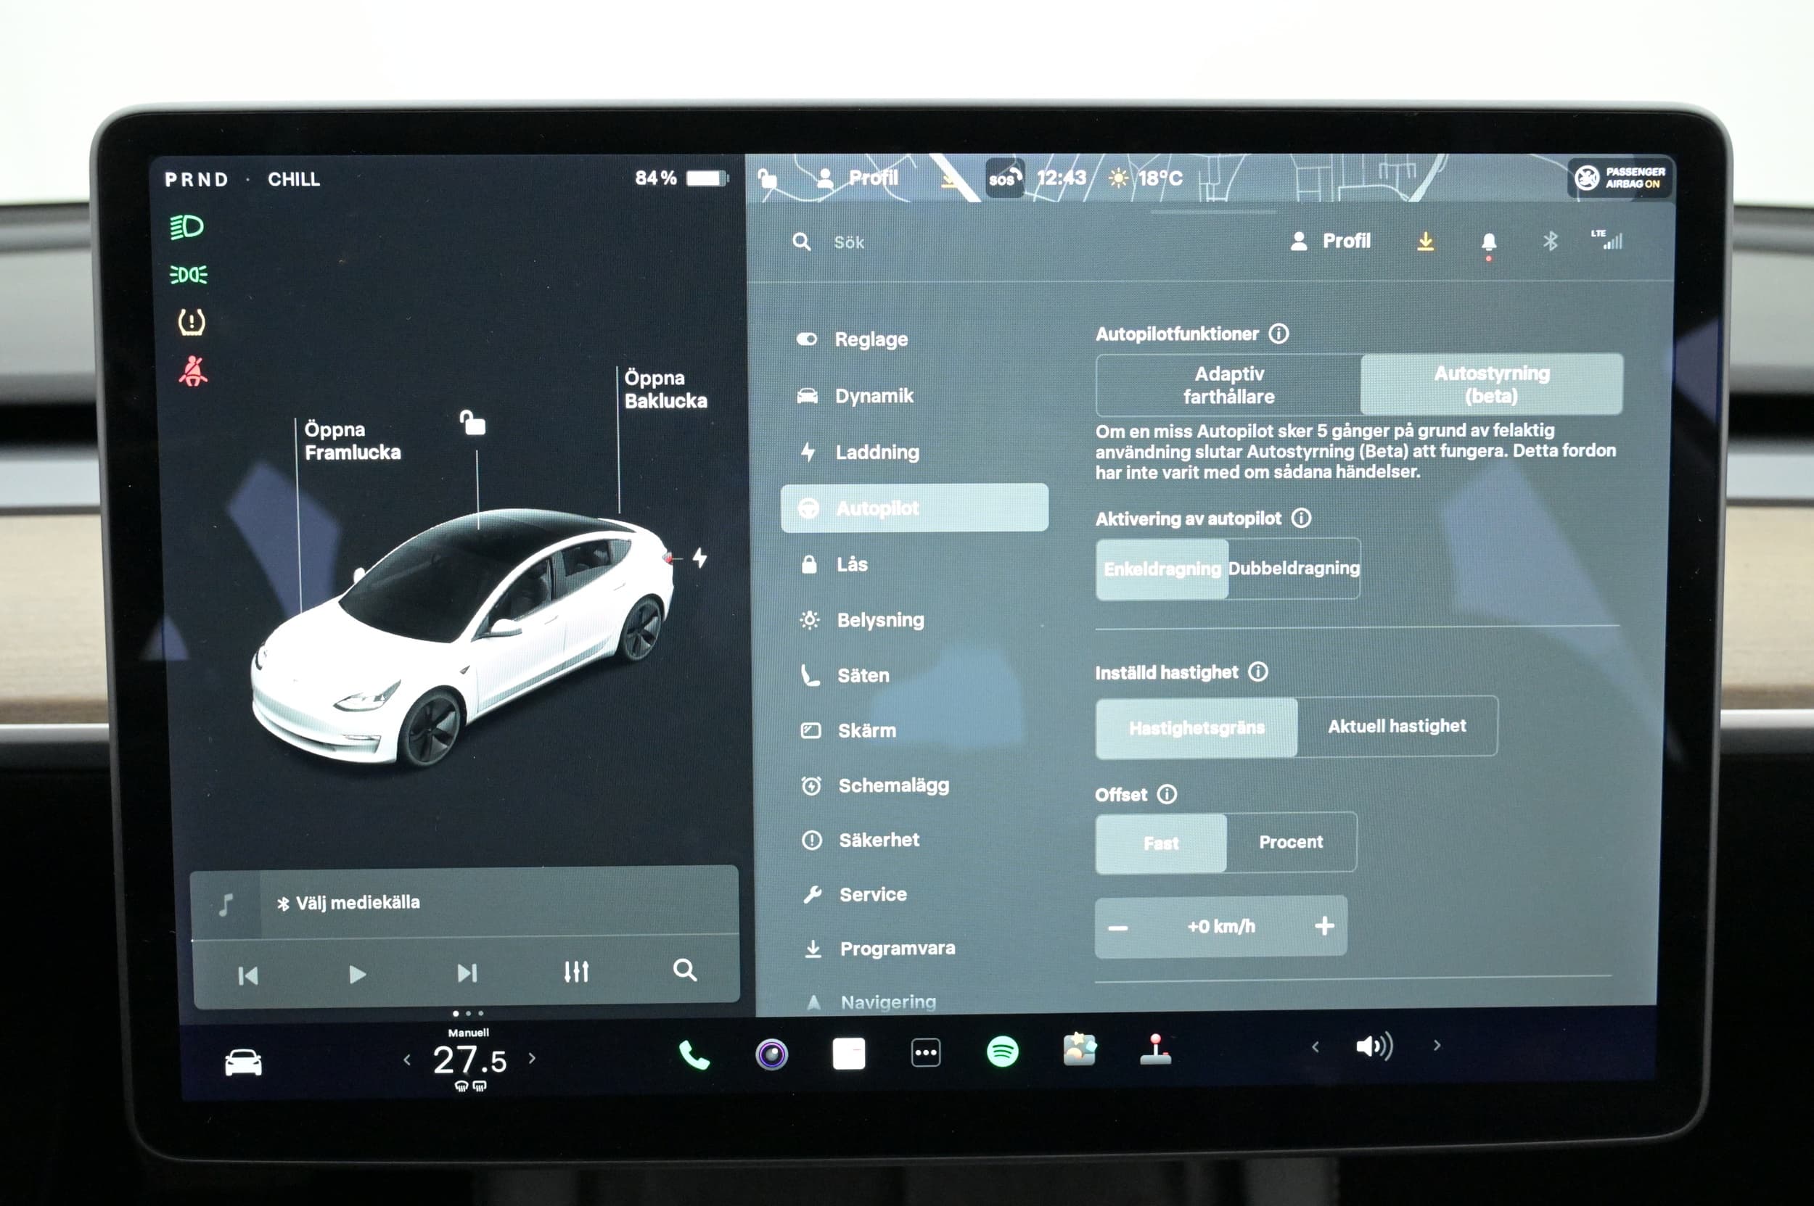Tap the LTE signal strength icon
This screenshot has width=1814, height=1206.
[1607, 240]
